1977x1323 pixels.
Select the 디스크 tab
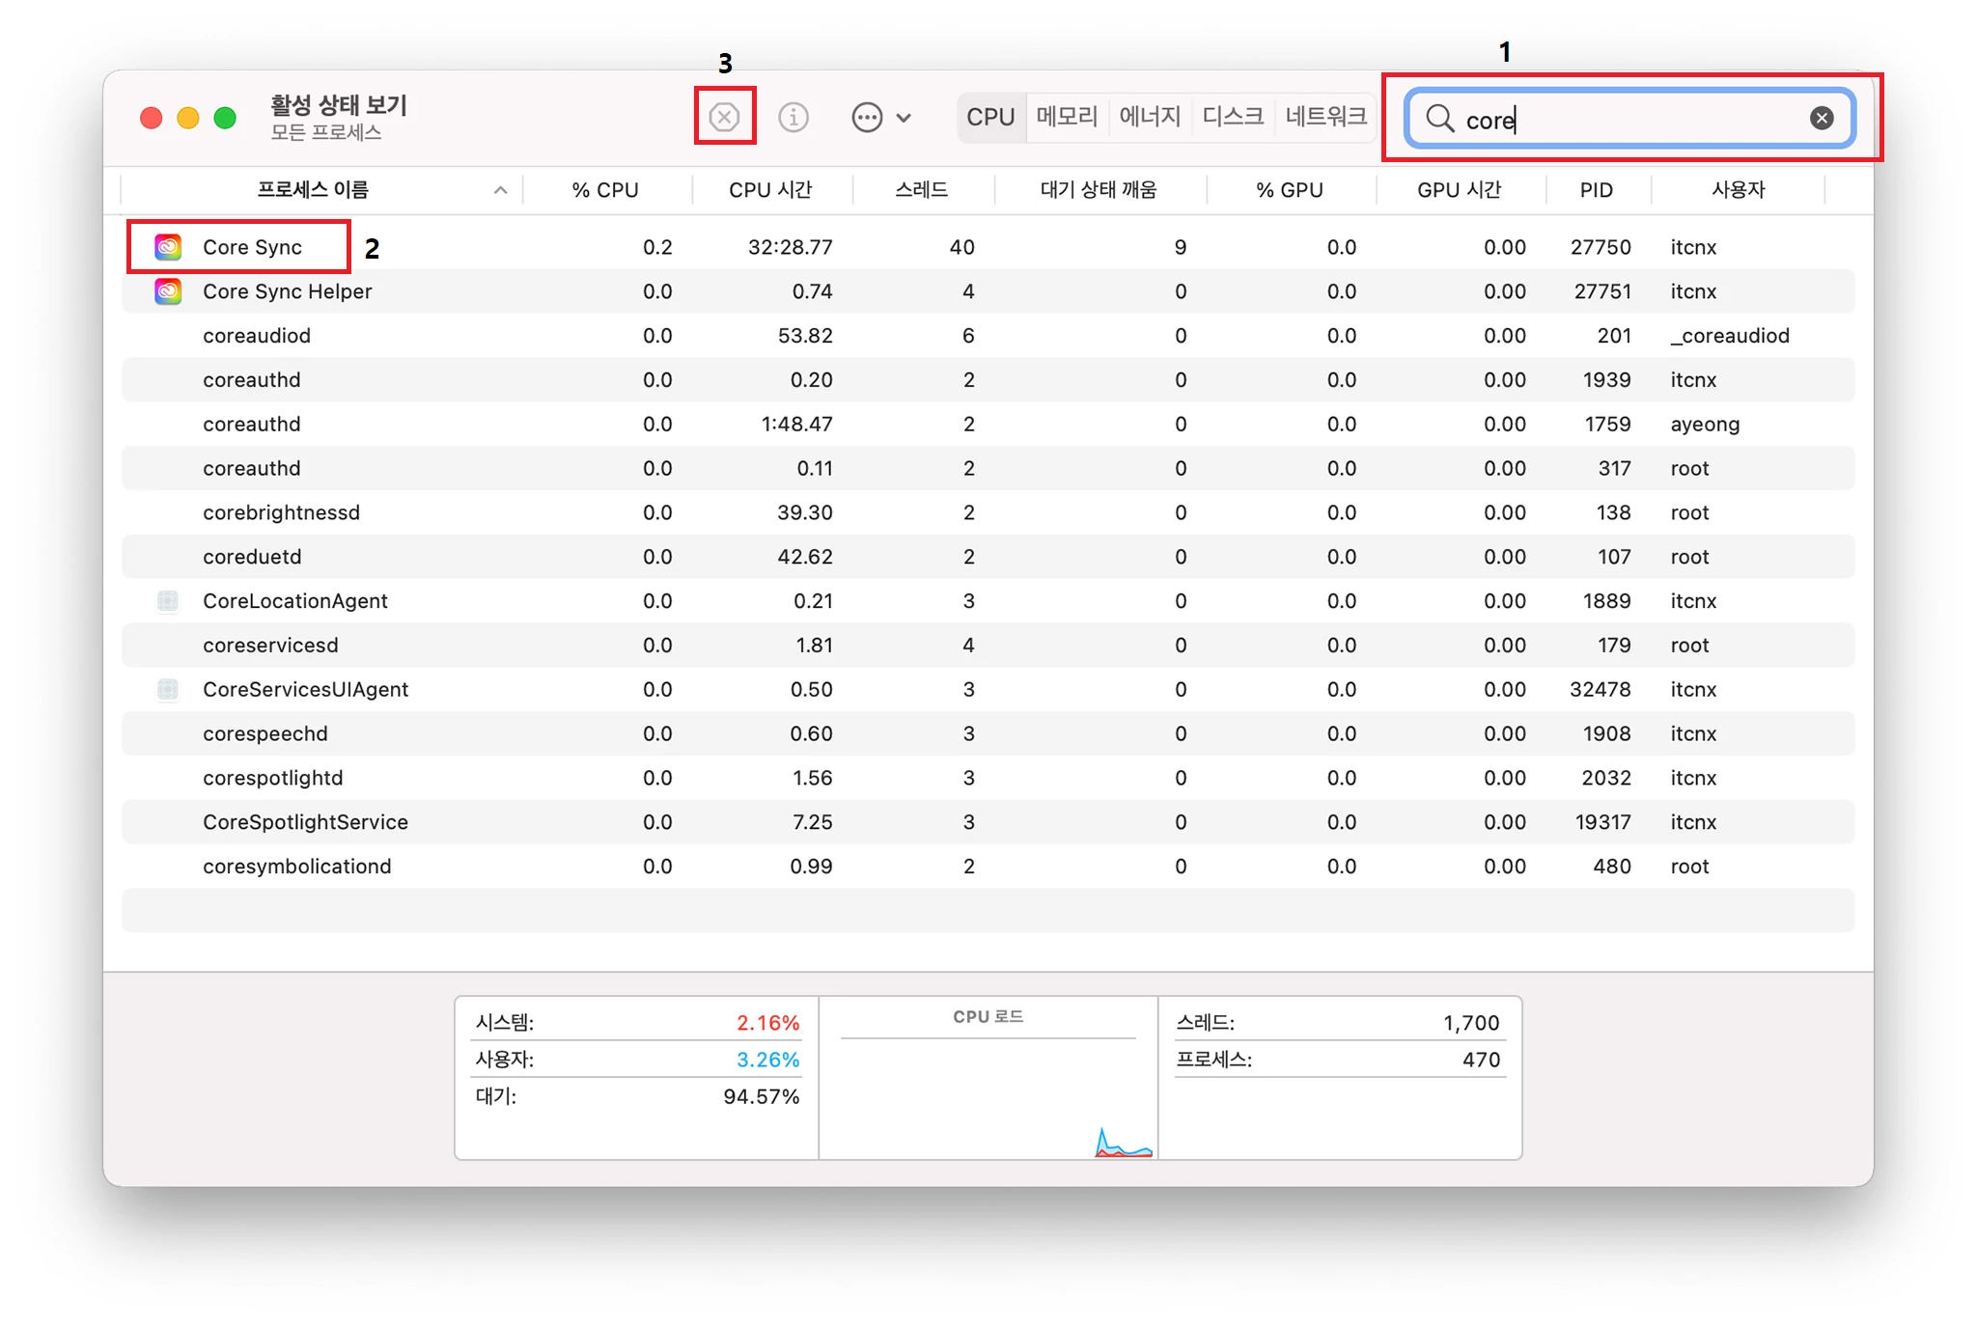(x=1232, y=117)
